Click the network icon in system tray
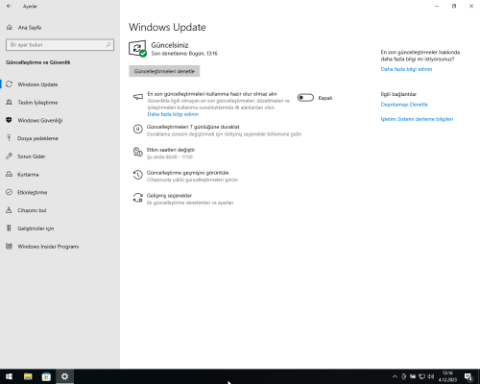 421,376
